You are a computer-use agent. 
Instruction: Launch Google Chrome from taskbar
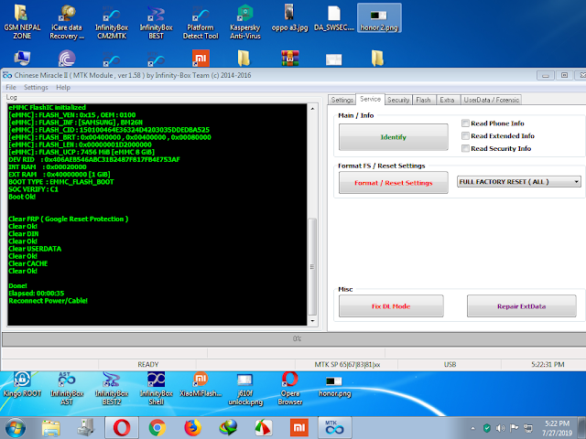coord(157,428)
